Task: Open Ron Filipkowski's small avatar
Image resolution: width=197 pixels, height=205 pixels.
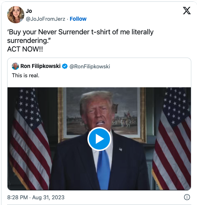Action: pos(15,66)
